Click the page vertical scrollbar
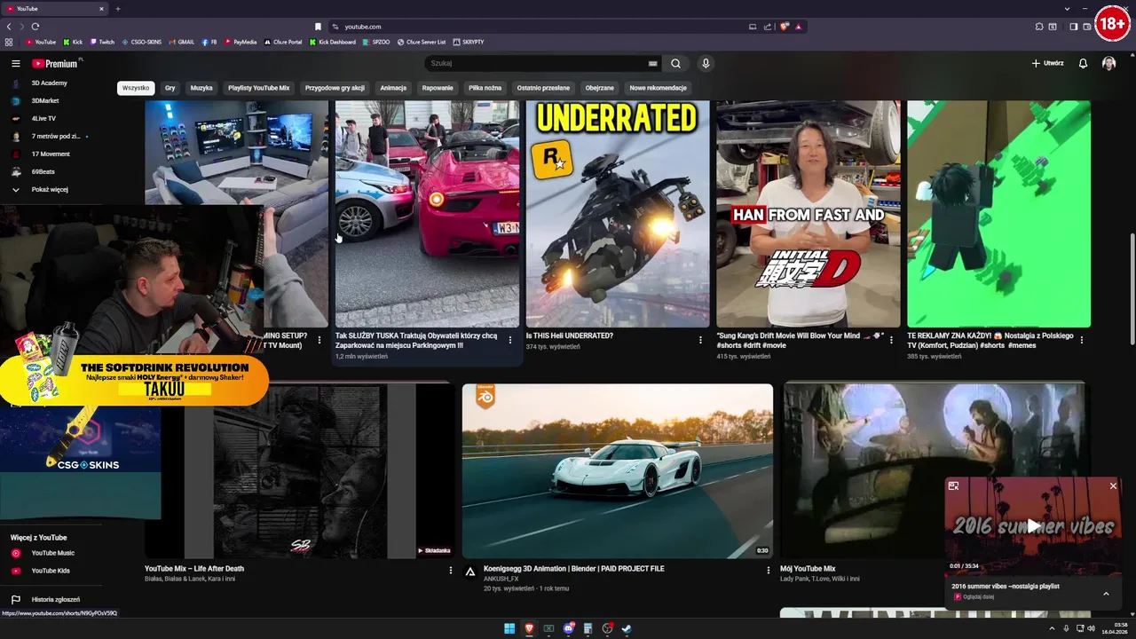Image resolution: width=1136 pixels, height=639 pixels. click(x=1132, y=288)
